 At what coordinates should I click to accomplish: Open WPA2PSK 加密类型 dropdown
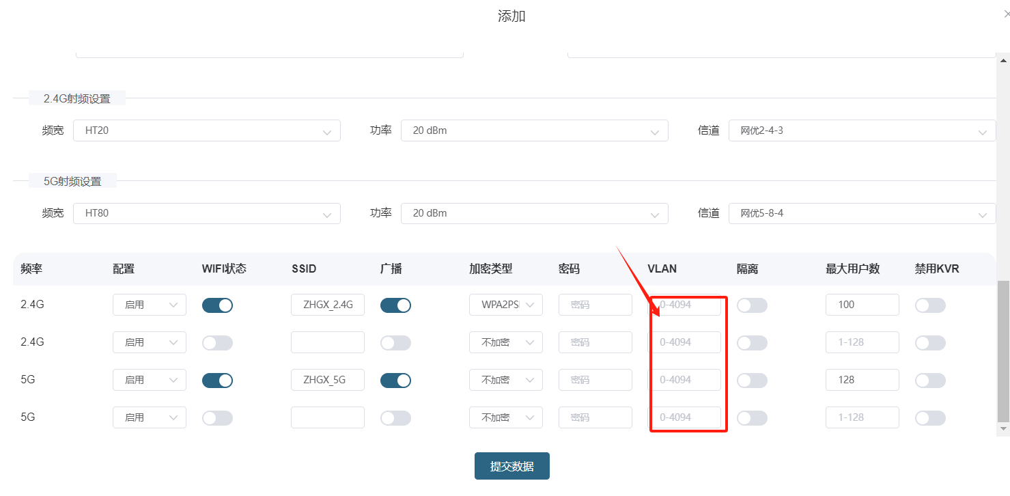tap(505, 305)
